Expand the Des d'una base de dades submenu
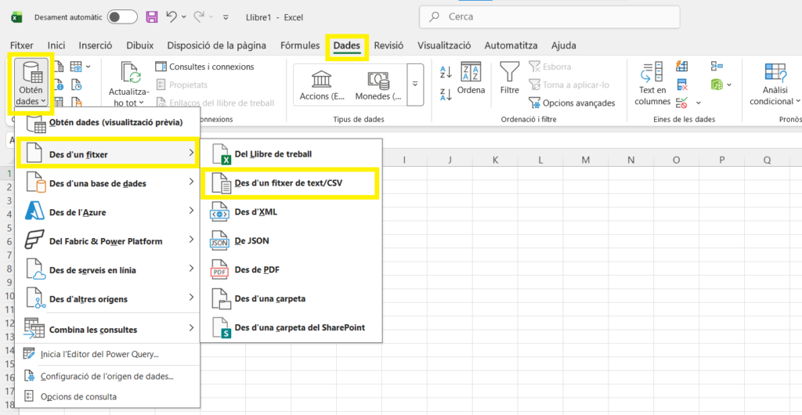The image size is (802, 415). [x=108, y=182]
